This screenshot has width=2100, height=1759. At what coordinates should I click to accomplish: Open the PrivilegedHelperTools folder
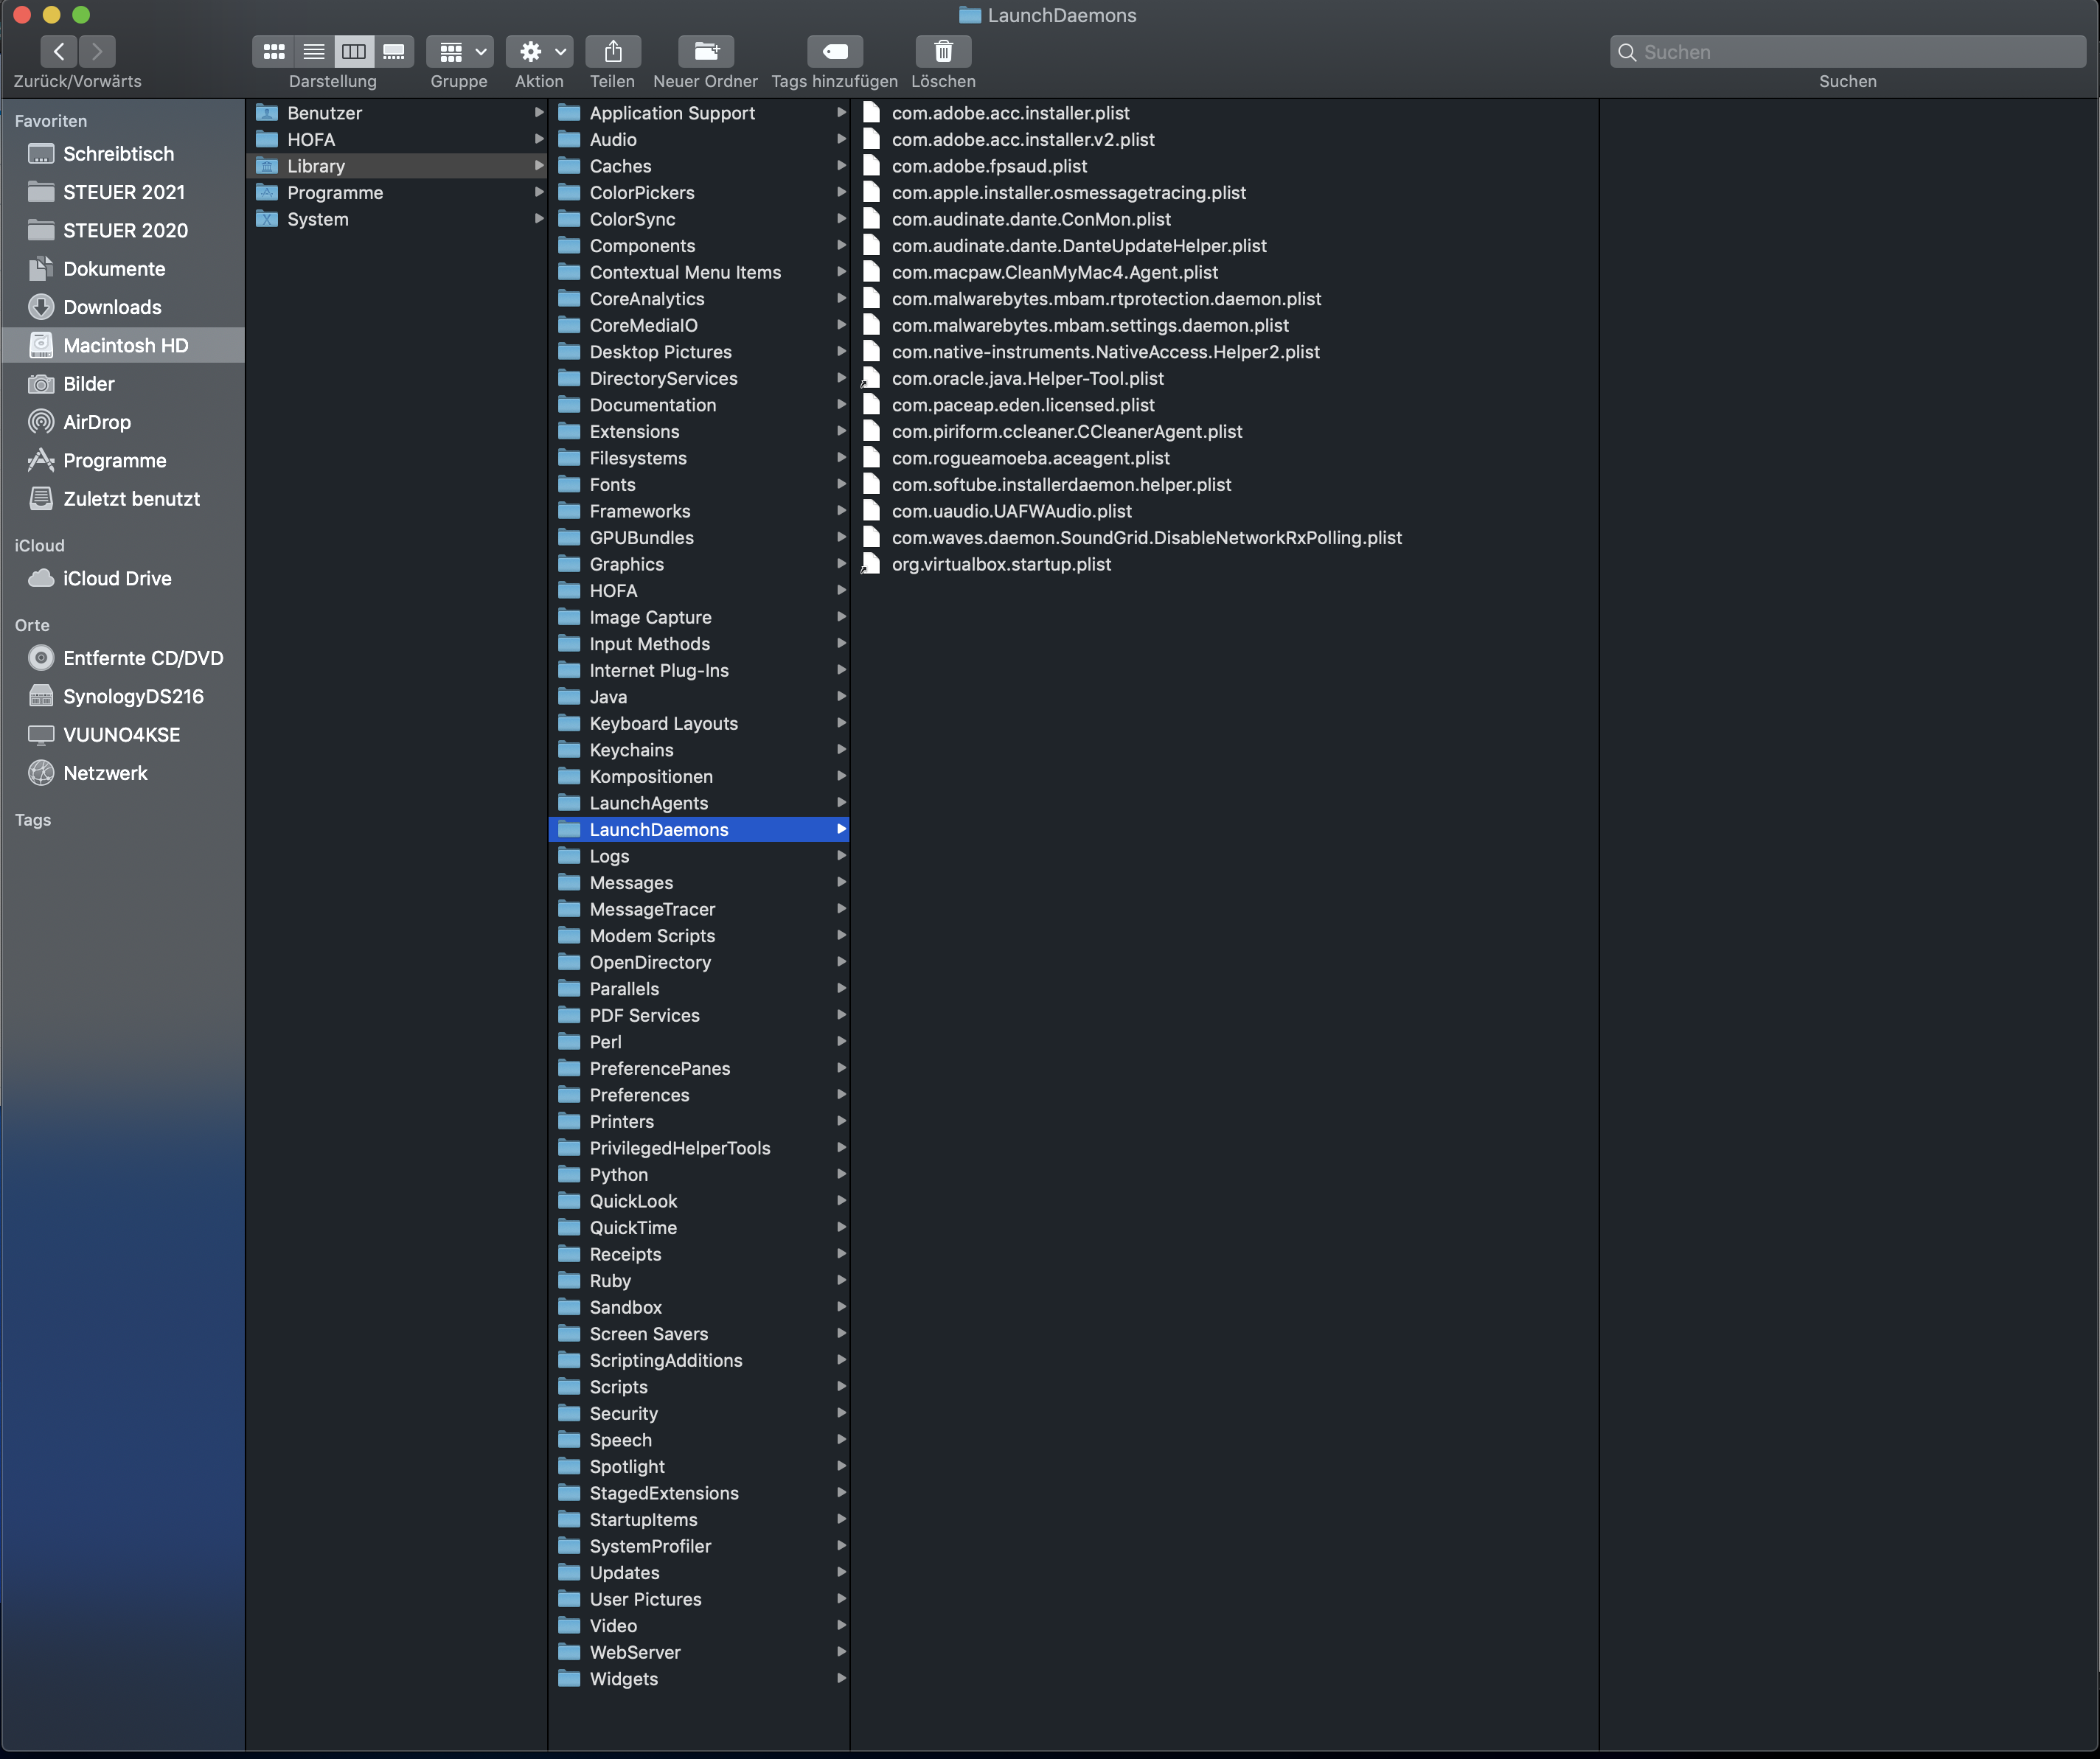[679, 1148]
